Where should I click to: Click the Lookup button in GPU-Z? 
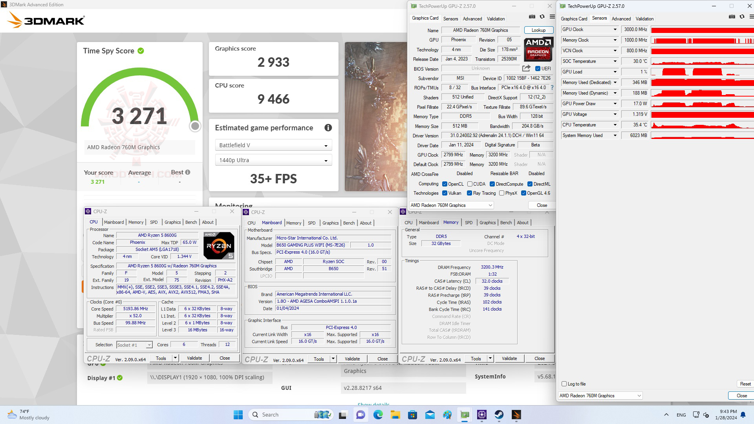(x=538, y=30)
